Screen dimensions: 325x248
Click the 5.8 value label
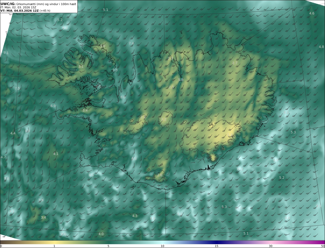tap(181, 80)
